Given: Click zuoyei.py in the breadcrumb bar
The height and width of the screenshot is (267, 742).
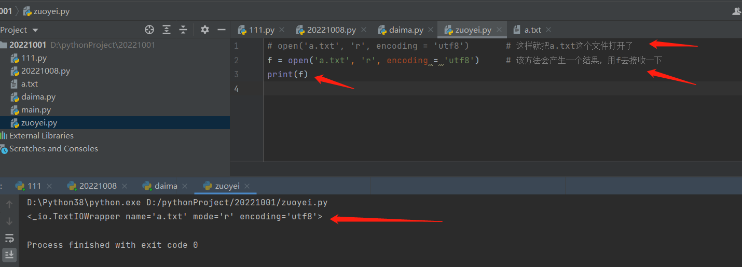Looking at the screenshot, I should 47,11.
